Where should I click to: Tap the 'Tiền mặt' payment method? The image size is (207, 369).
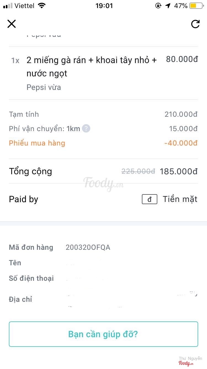tap(180, 199)
